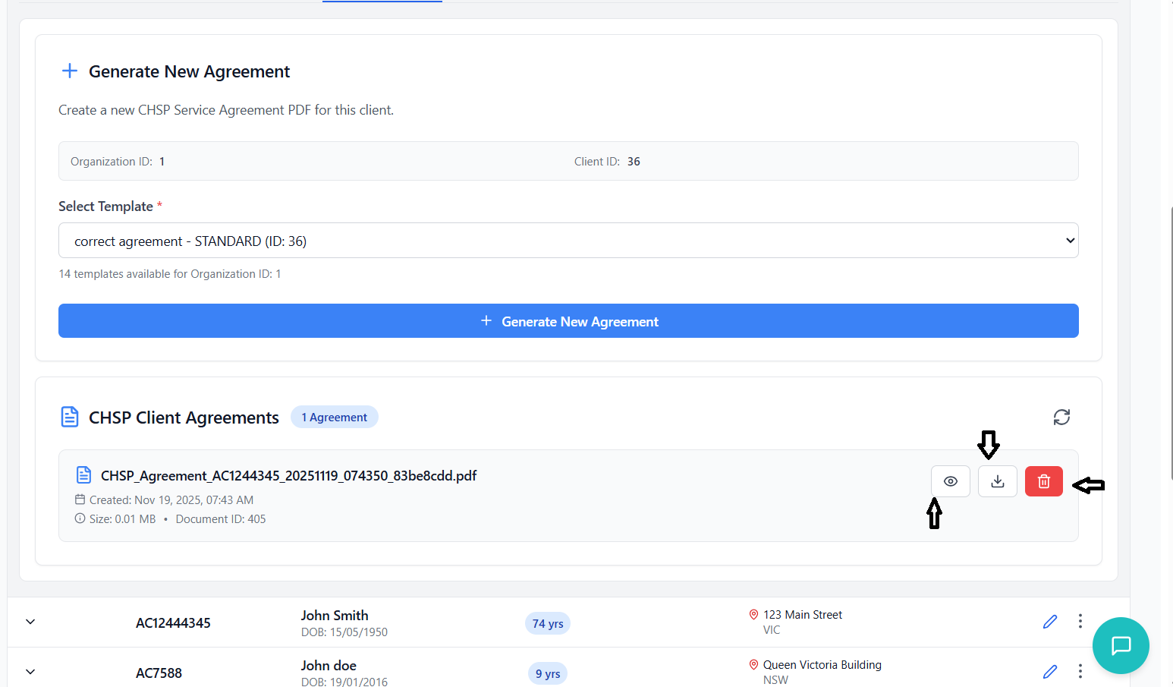Click the 1 Agreement badge
Screen dimensions: 1173x687
[x=334, y=418]
